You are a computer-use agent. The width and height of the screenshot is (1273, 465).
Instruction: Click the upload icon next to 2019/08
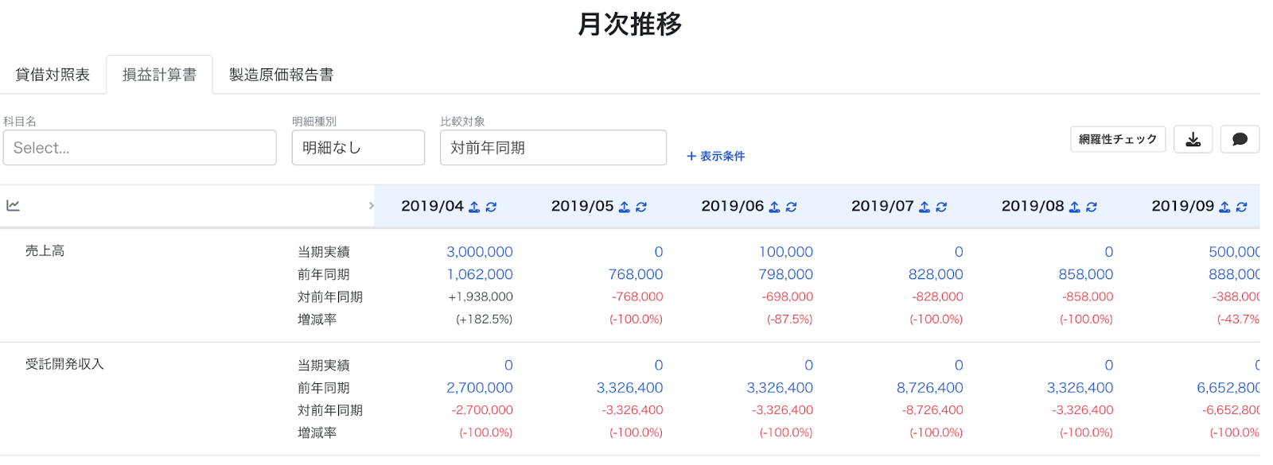[1075, 207]
